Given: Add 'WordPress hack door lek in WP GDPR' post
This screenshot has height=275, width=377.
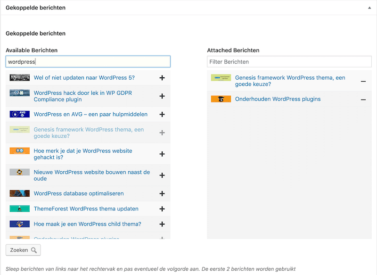Looking at the screenshot, I should (162, 96).
